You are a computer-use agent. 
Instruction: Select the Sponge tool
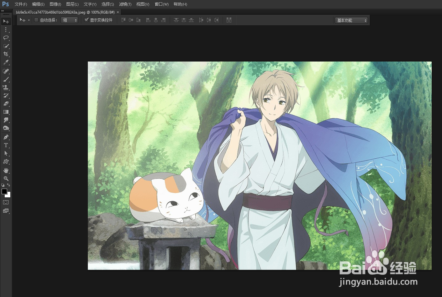click(x=6, y=128)
